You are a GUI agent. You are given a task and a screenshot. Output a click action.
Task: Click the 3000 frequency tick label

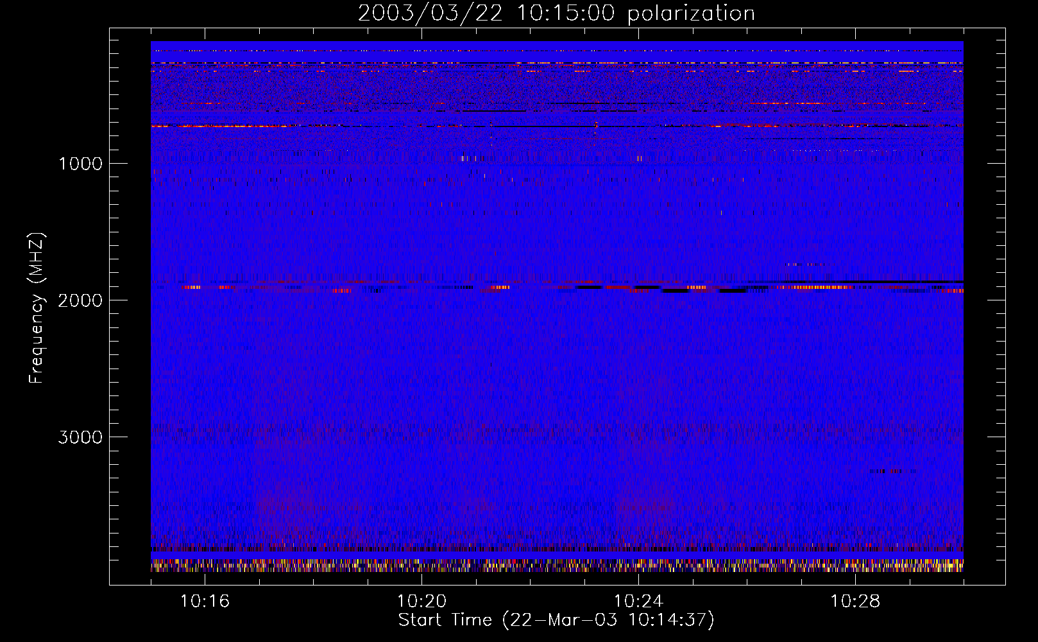tap(80, 437)
